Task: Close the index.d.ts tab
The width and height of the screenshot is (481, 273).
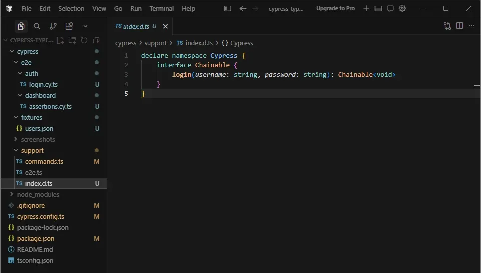Action: tap(165, 26)
